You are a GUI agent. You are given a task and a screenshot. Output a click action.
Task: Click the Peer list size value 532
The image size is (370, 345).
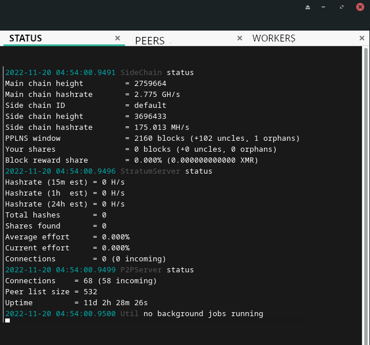(x=90, y=292)
